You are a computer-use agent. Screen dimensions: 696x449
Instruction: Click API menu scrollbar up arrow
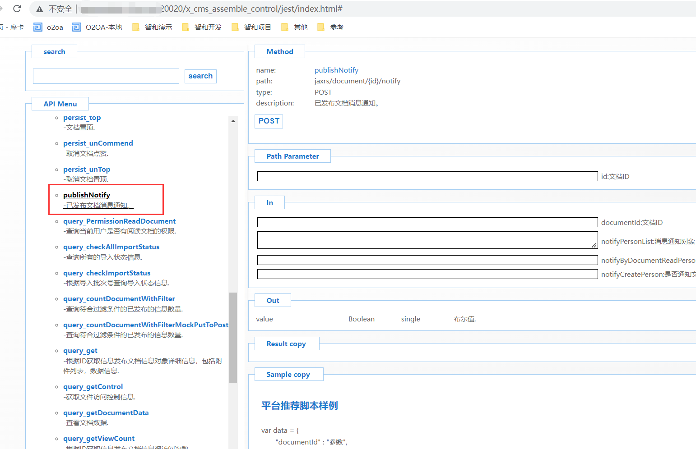[233, 121]
